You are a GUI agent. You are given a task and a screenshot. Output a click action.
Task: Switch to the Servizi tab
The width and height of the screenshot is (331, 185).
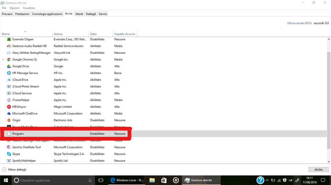(103, 14)
